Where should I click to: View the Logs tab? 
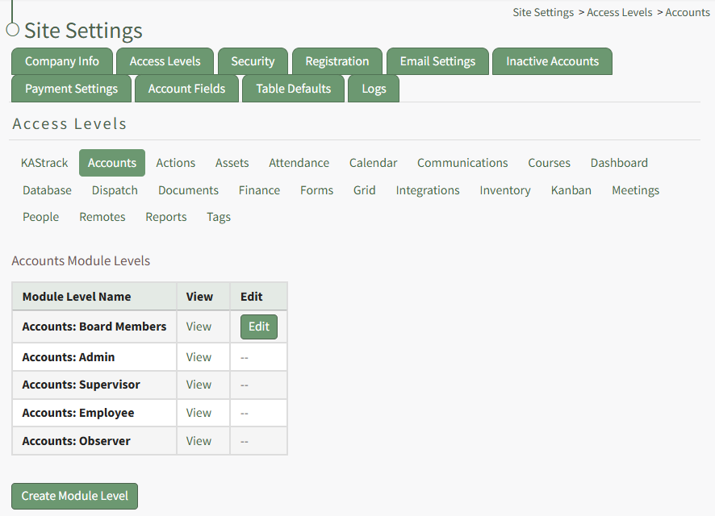click(x=374, y=89)
